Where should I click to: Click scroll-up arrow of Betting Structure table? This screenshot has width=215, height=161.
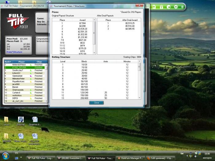click(139, 61)
